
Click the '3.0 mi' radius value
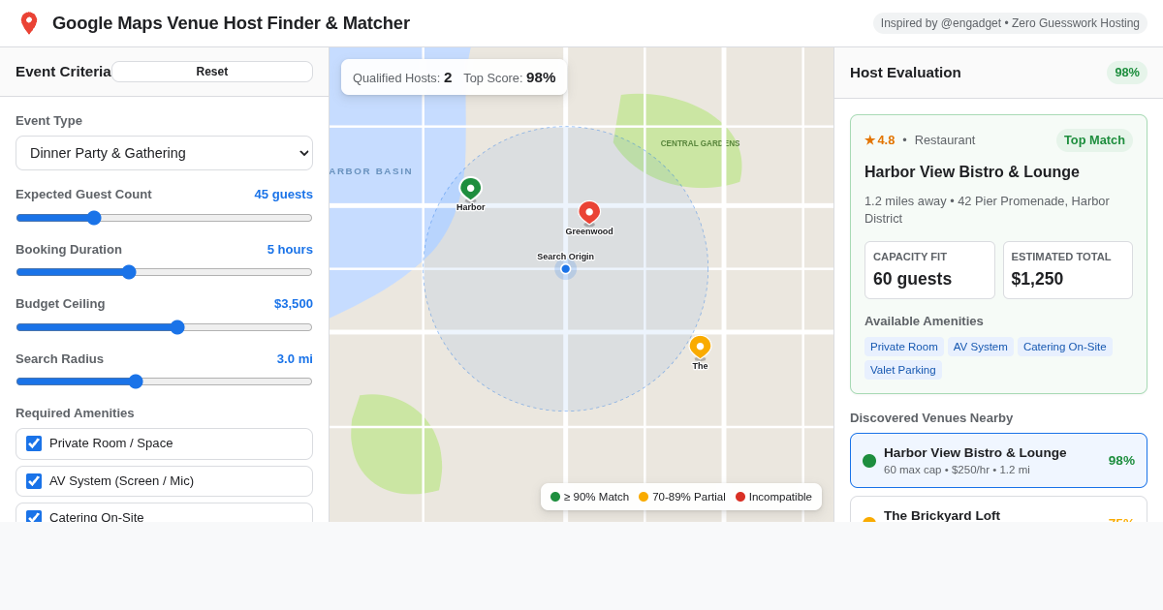click(295, 359)
